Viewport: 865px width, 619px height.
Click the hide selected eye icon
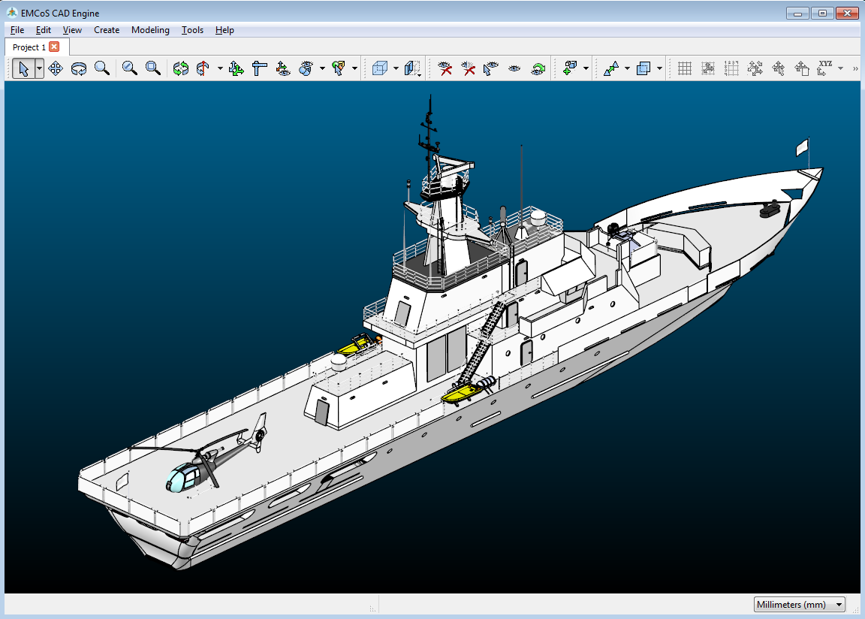[x=445, y=69]
